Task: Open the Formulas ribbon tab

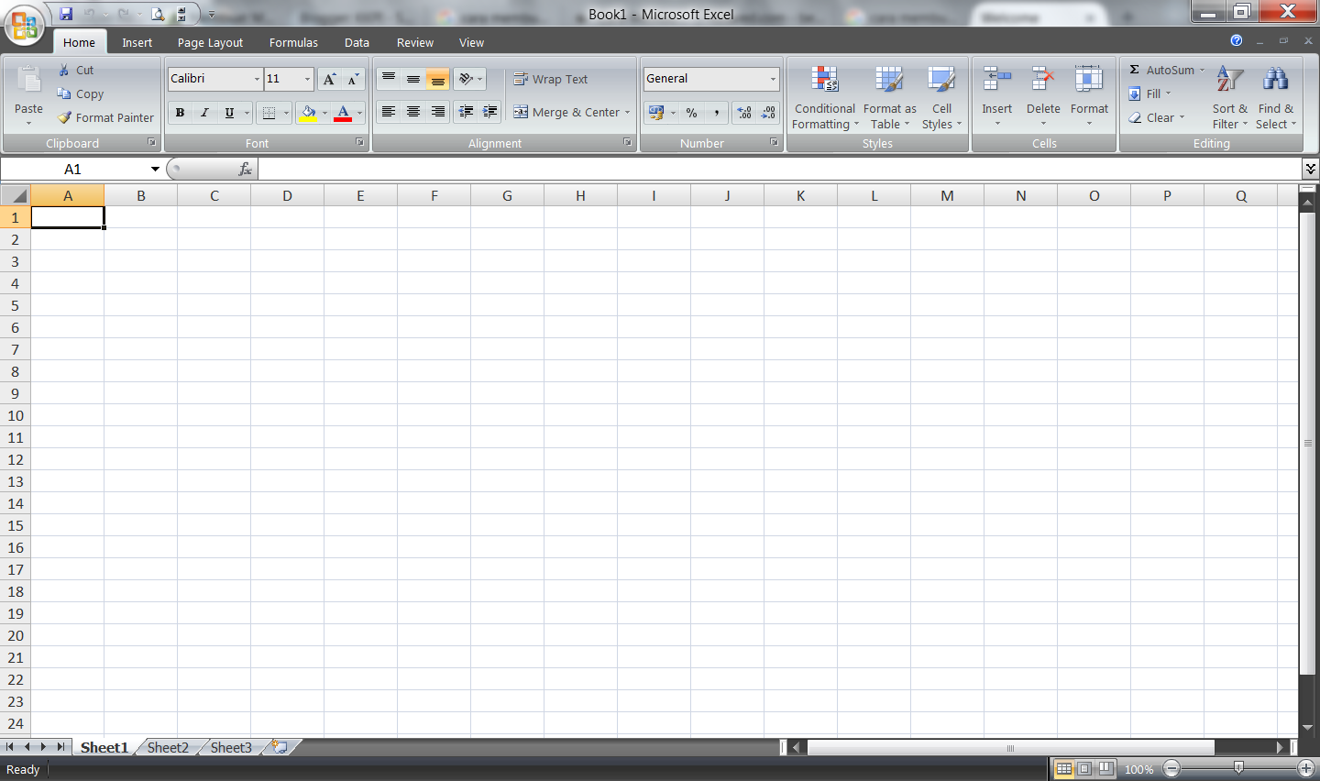Action: coord(293,42)
